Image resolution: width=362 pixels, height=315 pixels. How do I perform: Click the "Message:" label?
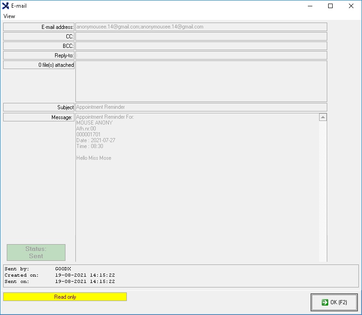click(x=39, y=117)
